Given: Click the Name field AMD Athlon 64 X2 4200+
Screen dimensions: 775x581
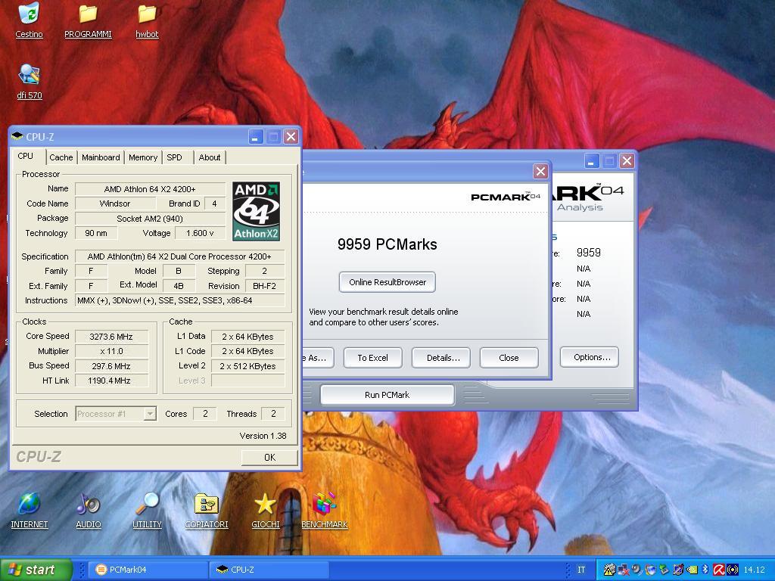Looking at the screenshot, I should [150, 188].
